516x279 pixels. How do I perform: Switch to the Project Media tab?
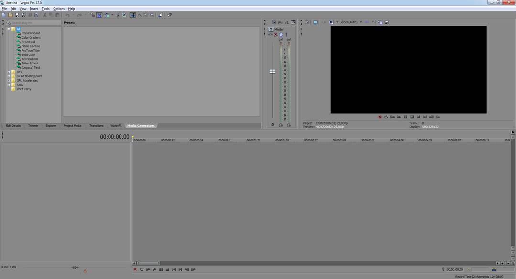[72, 126]
